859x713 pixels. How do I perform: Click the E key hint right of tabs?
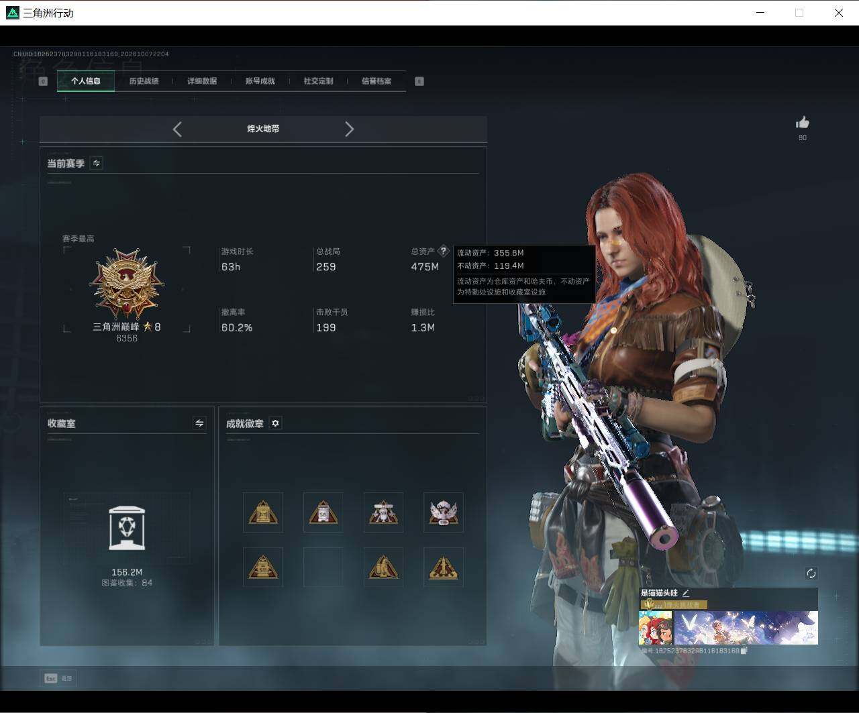419,81
